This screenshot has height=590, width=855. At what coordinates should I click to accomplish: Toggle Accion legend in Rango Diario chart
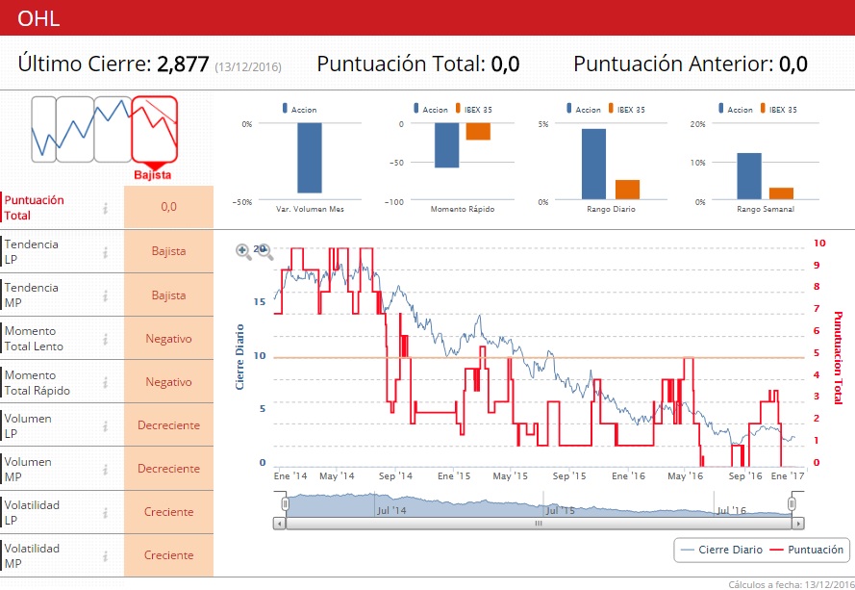coord(584,109)
